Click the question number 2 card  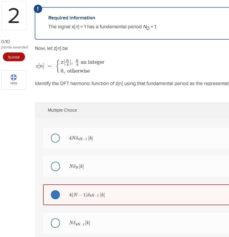pos(14,16)
